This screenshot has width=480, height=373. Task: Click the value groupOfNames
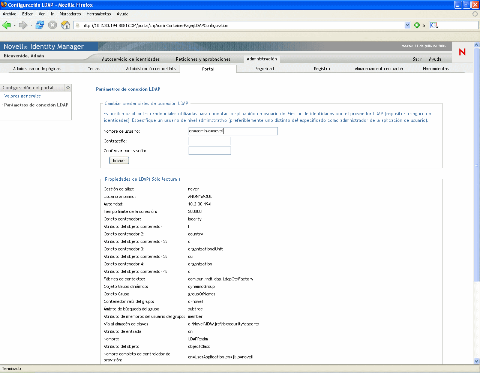coord(202,294)
